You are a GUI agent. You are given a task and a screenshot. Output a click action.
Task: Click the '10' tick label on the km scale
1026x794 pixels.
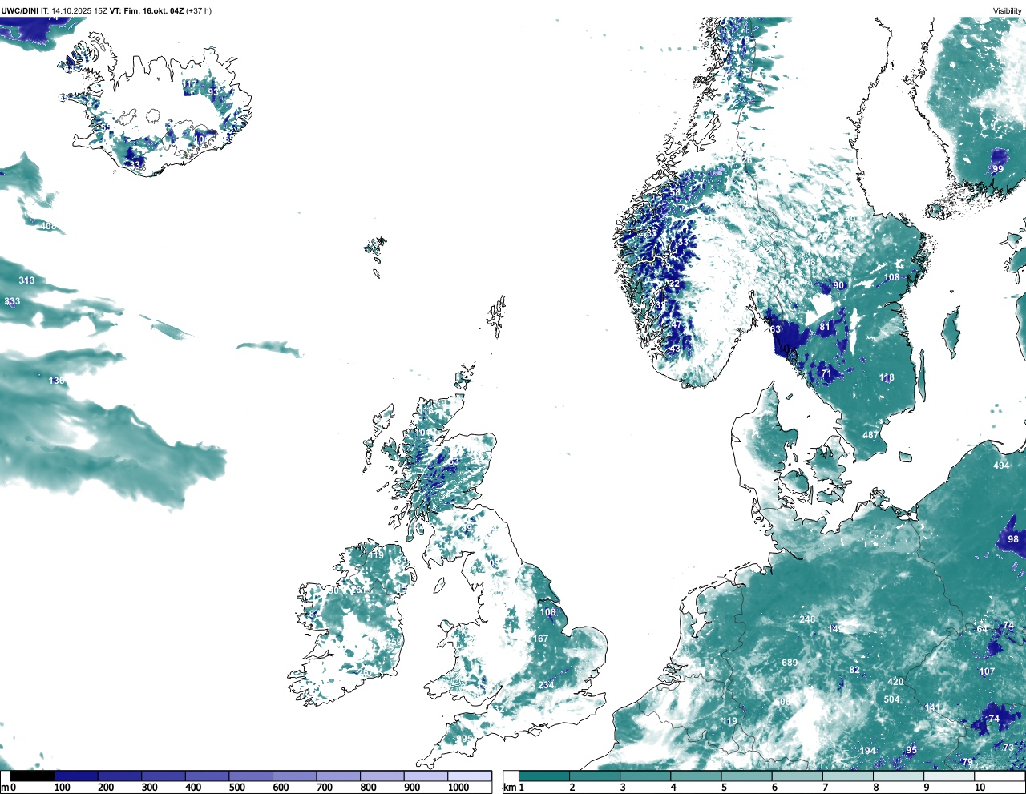(980, 788)
